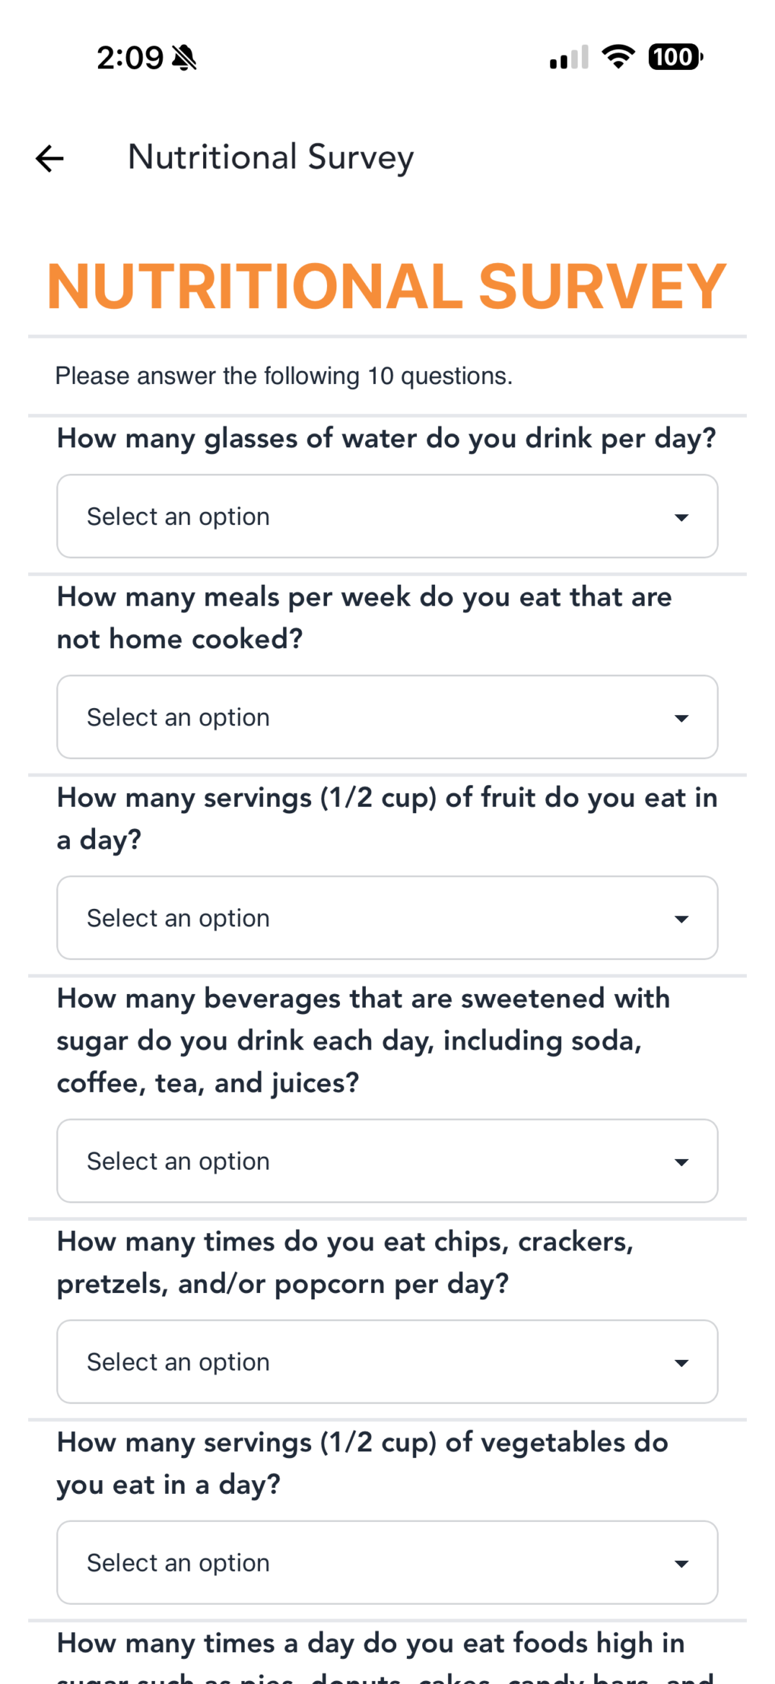The width and height of the screenshot is (775, 1684).
Task: Click the fruit dropdown caret arrow
Action: tap(681, 919)
